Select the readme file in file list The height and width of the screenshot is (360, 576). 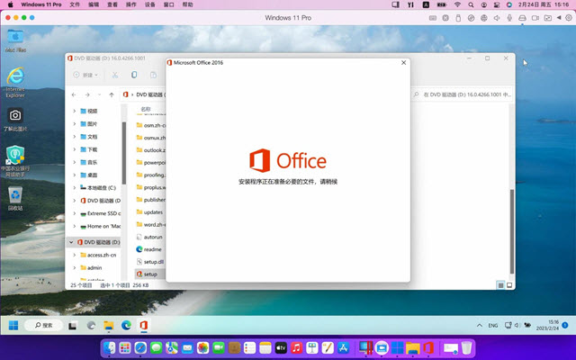tap(148, 249)
